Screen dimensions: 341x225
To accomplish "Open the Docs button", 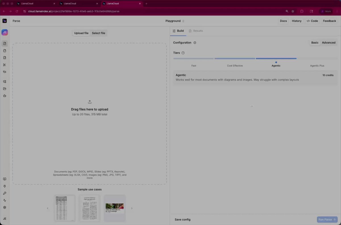I will click(283, 21).
